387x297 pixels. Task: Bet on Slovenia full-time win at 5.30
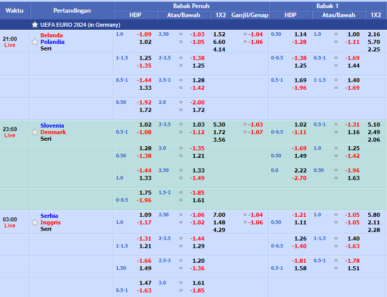pos(219,125)
